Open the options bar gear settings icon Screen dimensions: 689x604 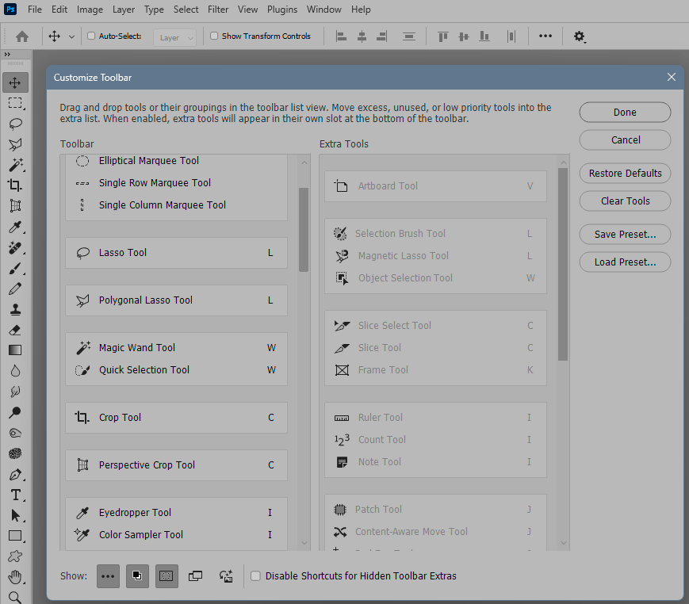pos(579,36)
